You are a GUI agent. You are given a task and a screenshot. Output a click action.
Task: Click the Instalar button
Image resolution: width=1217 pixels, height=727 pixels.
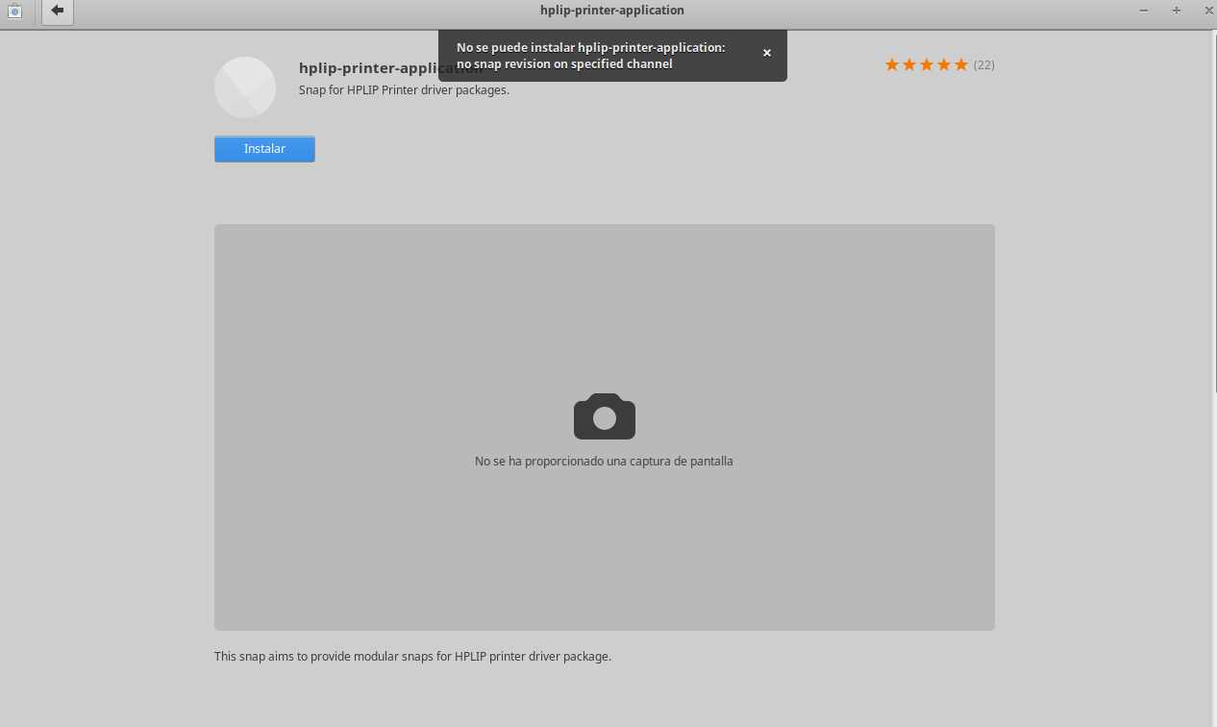[x=264, y=149]
